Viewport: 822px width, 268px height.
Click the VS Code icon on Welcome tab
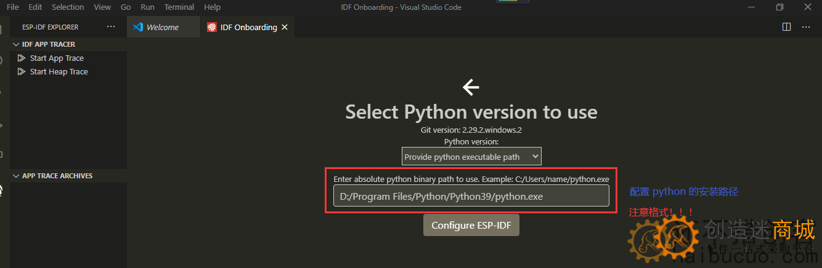tap(138, 27)
